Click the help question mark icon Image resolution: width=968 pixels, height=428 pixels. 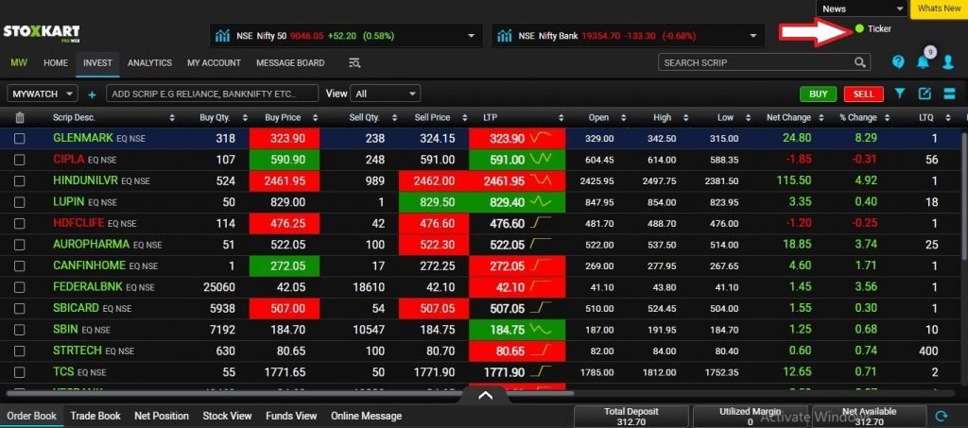[898, 62]
